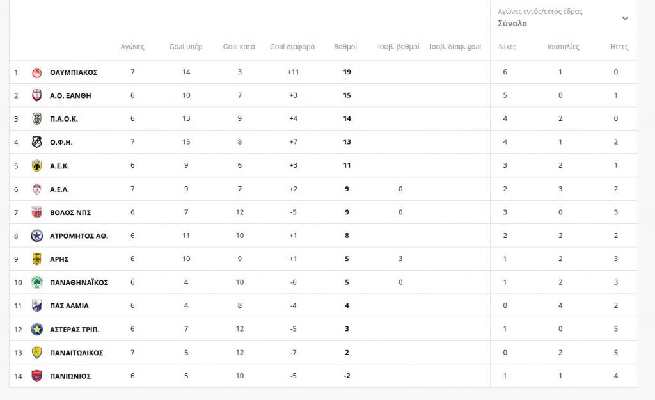655x400 pixels.
Task: Click the Ατρόμητος blue star logo
Action: point(37,236)
